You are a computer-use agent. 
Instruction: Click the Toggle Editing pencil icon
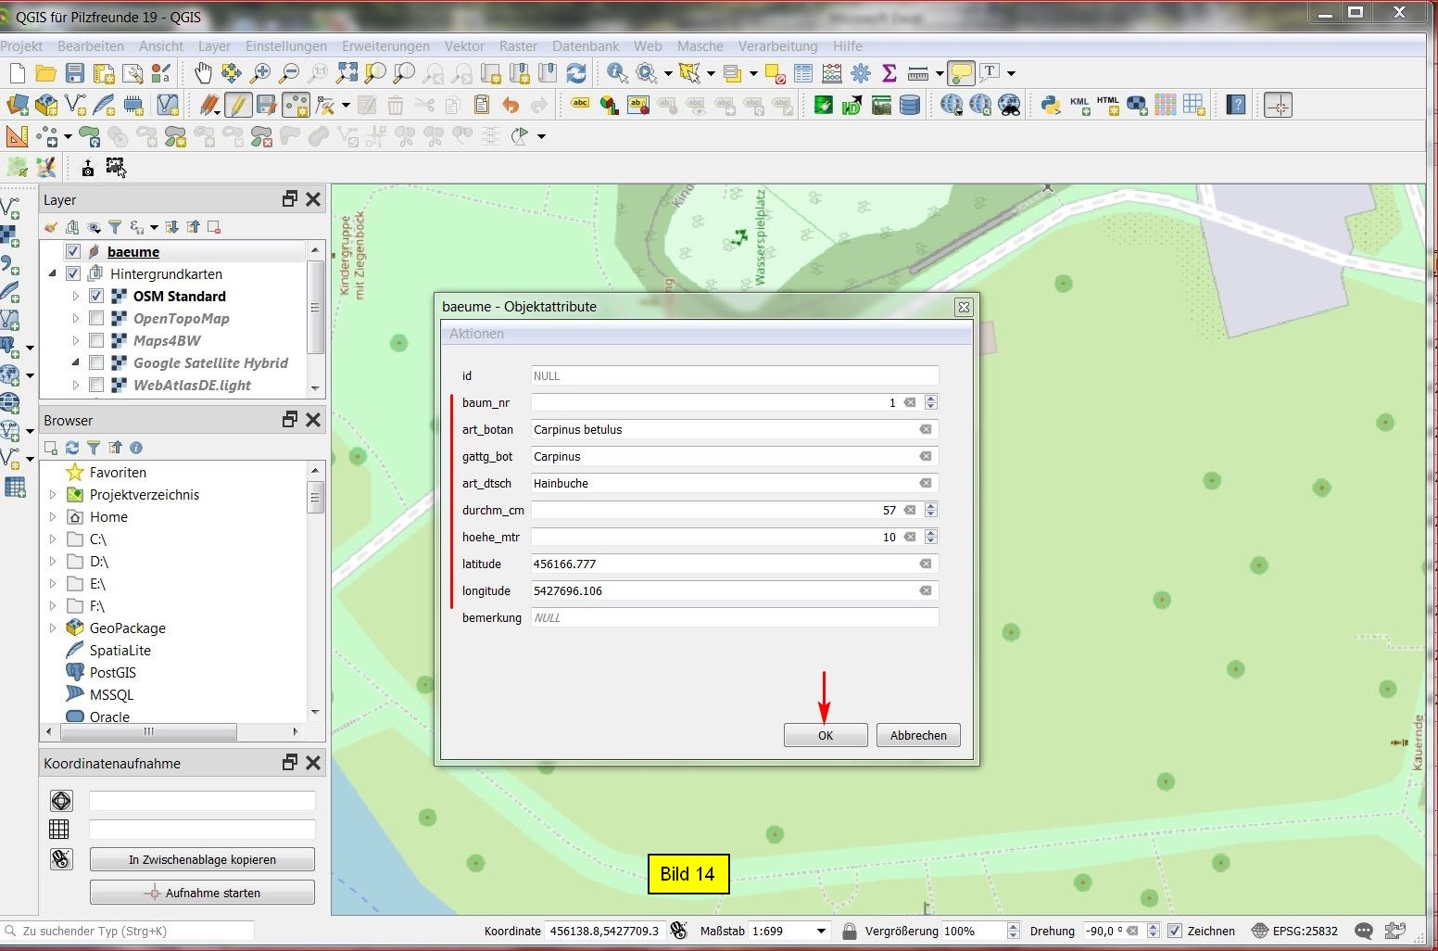click(237, 105)
